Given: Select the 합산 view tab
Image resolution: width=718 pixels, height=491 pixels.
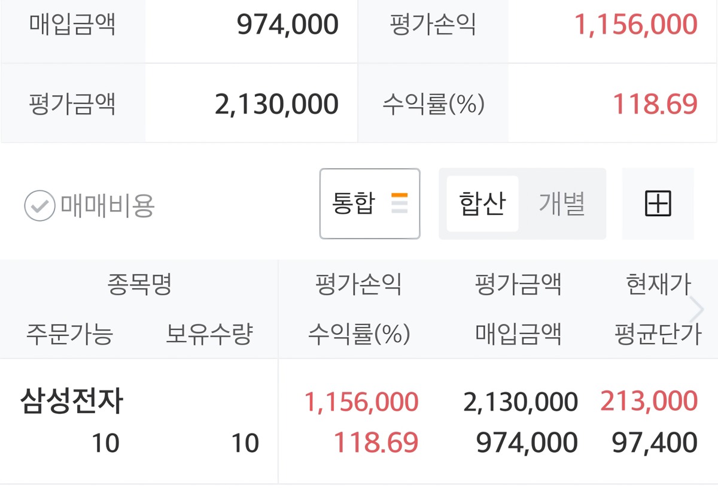Looking at the screenshot, I should (482, 204).
